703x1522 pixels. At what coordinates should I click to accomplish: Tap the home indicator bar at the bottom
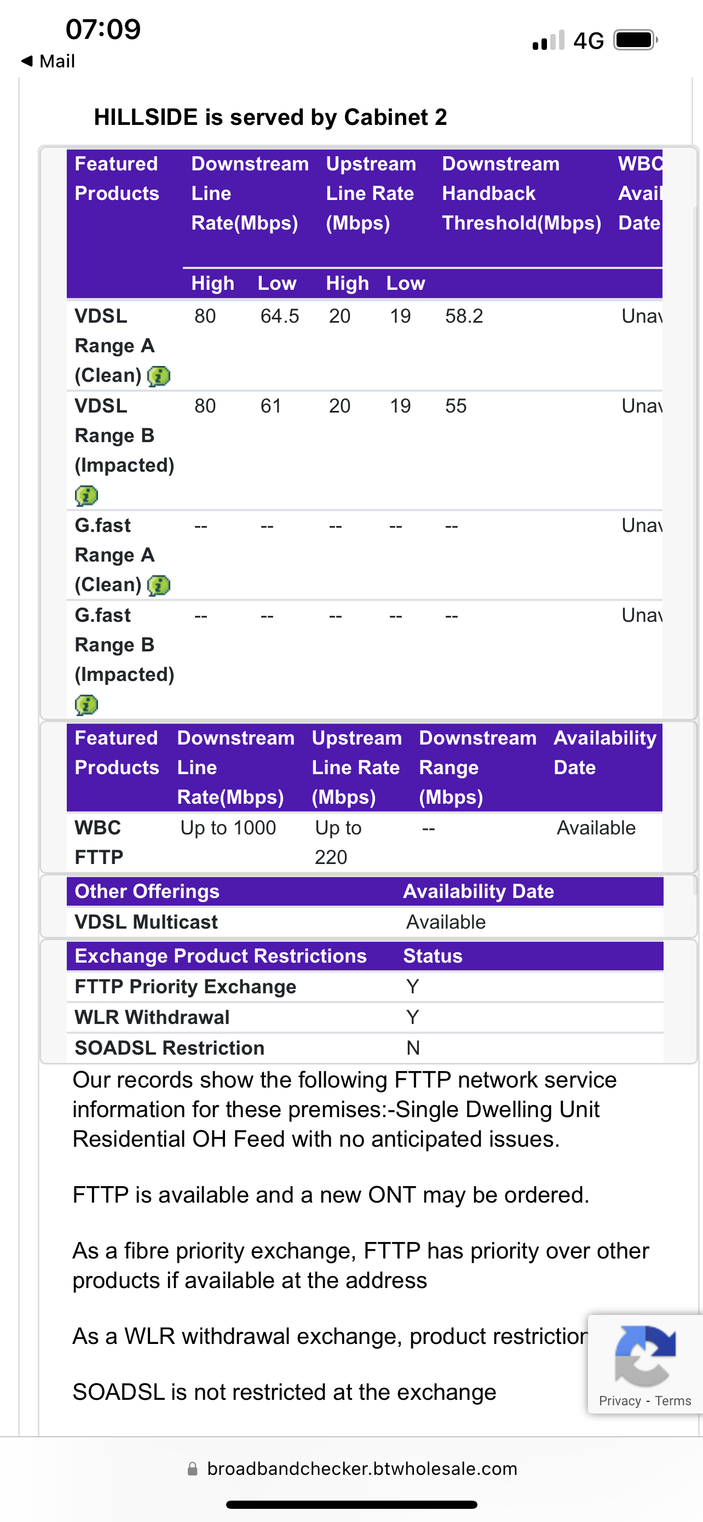pos(352,1504)
